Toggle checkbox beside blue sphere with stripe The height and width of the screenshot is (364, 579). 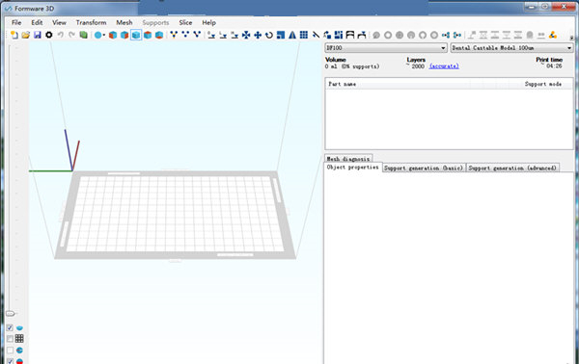pyautogui.click(x=10, y=350)
